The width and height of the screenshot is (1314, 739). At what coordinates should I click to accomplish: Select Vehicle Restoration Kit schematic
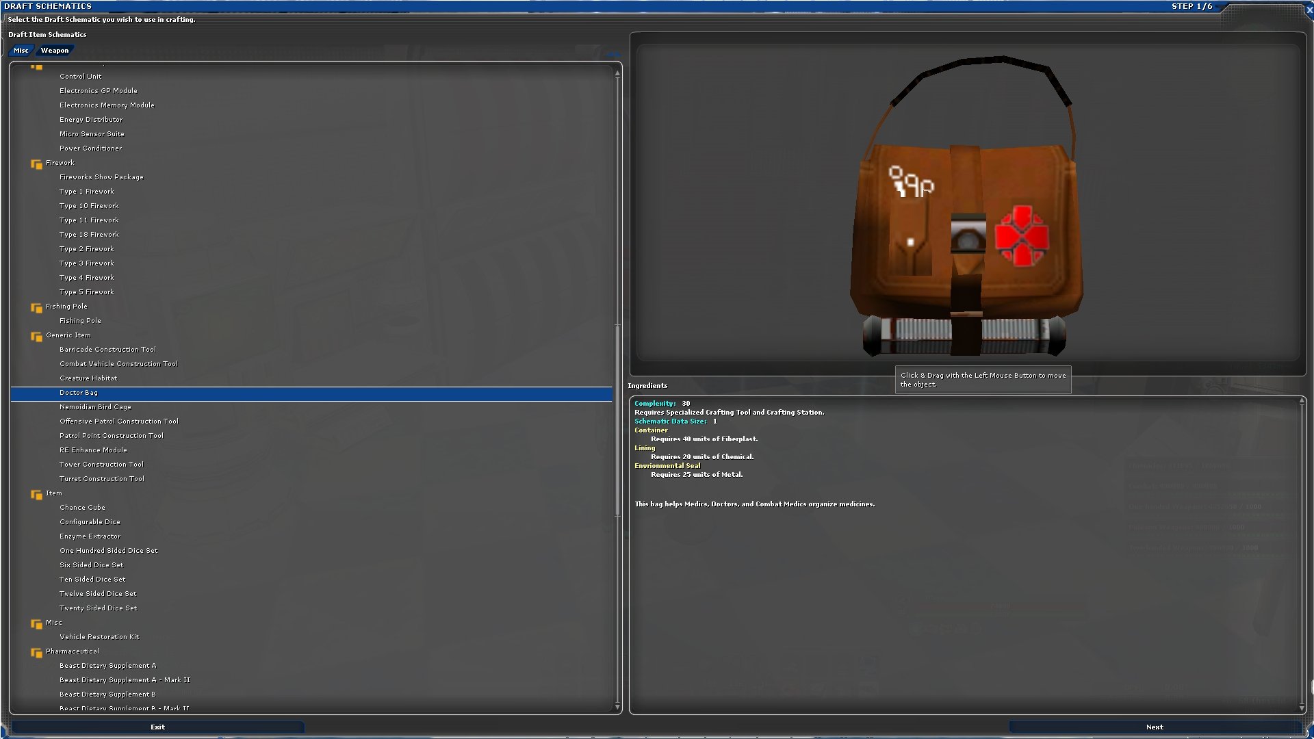coord(99,637)
